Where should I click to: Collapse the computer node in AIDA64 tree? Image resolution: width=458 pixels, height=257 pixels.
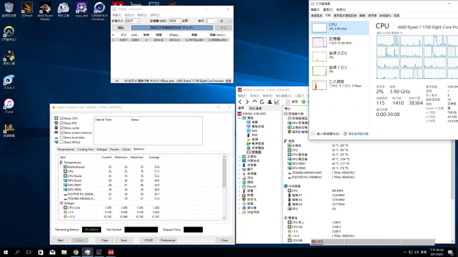(x=240, y=118)
